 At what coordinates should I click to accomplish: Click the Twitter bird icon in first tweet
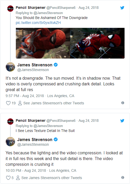coord(122,8)
